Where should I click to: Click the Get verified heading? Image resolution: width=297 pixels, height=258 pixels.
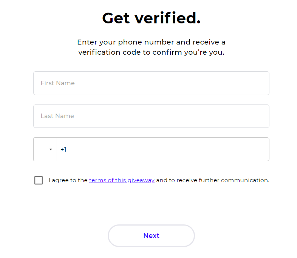151,18
